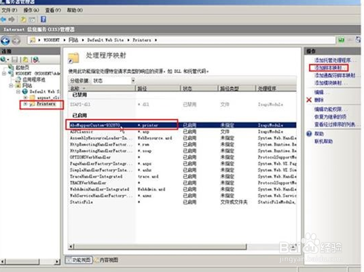The height and width of the screenshot is (272, 364).
Task: Click the 联机帮助 online help link
Action: click(x=324, y=141)
